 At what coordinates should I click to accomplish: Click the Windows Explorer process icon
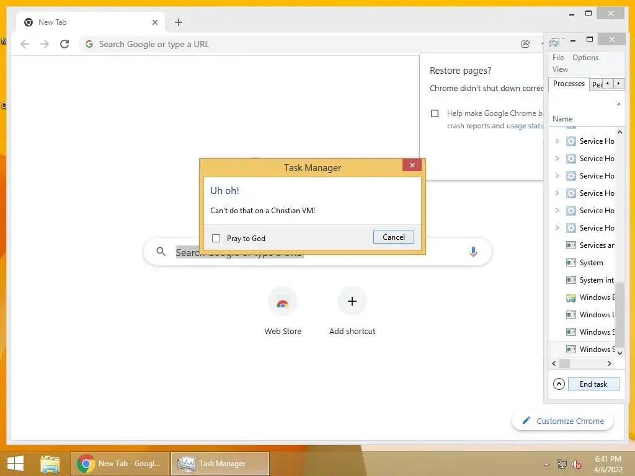coord(571,297)
